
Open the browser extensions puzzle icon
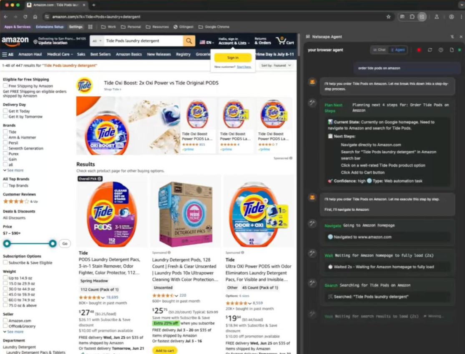point(412,17)
